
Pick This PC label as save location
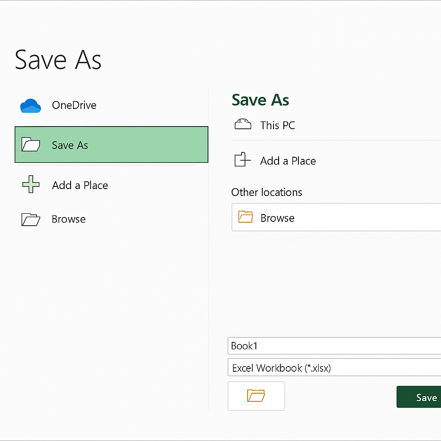[277, 125]
